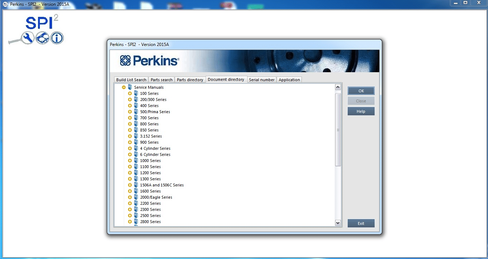Select the 500/Prima Series label
Image resolution: width=488 pixels, height=259 pixels.
(x=155, y=112)
